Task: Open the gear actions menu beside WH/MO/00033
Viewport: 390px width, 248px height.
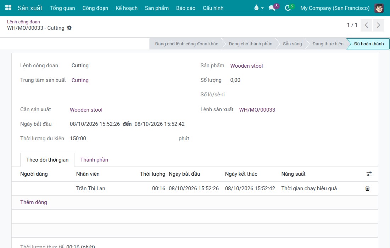Action: 69,28
